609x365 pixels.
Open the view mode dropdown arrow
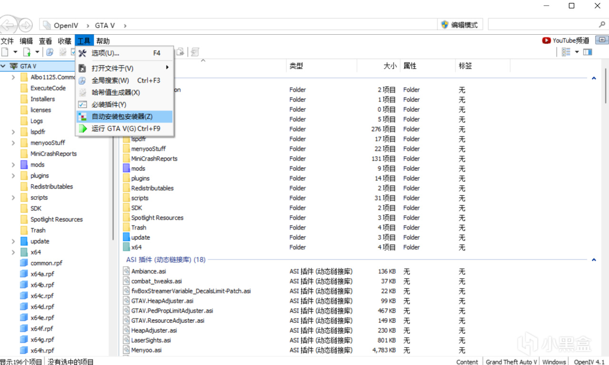point(577,52)
